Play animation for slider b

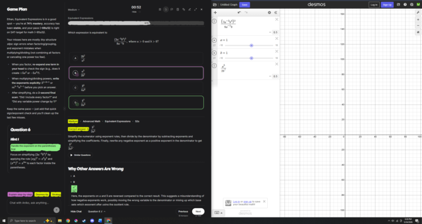pos(215,53)
